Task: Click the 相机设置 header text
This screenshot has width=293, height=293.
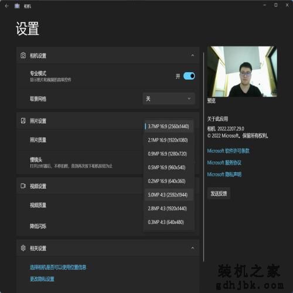Action: pyautogui.click(x=38, y=56)
